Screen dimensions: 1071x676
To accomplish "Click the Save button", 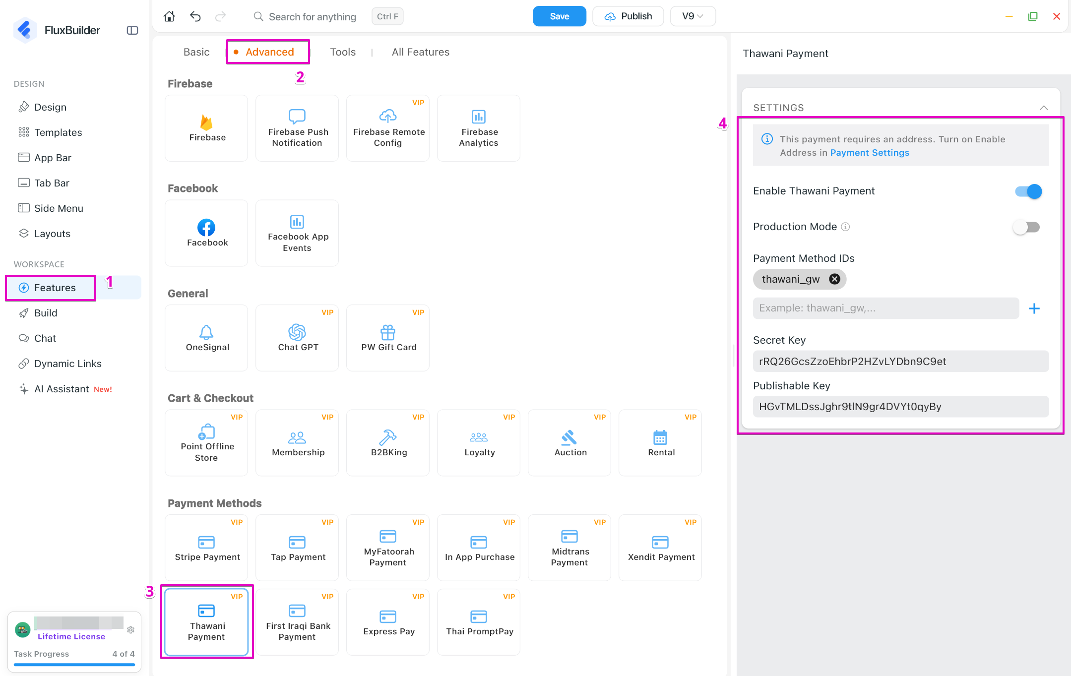I will 560,16.
